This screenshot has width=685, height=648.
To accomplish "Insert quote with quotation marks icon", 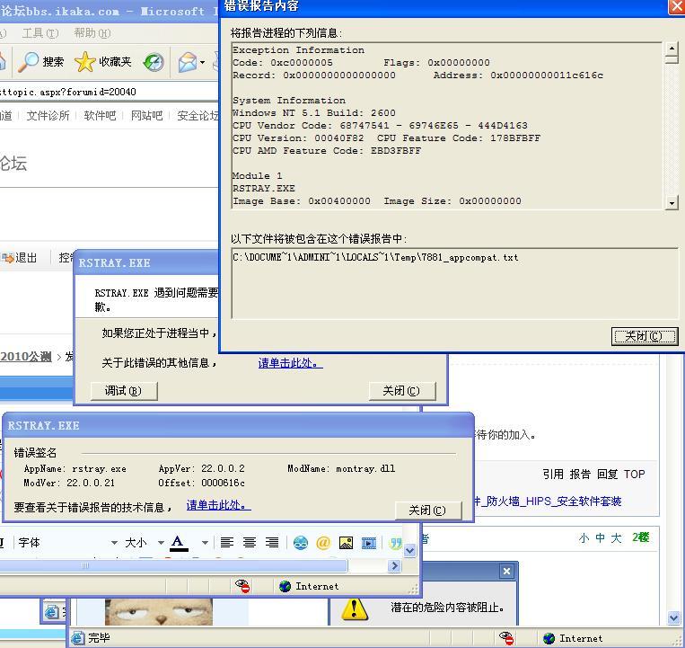I will tap(396, 543).
